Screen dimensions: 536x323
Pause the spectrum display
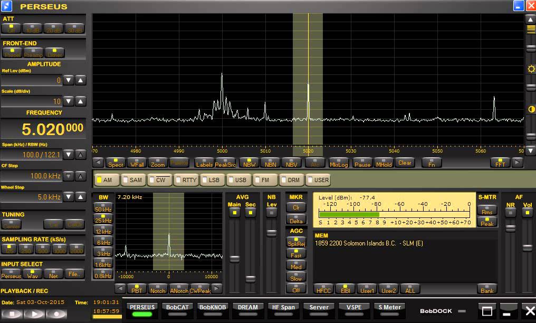coord(362,163)
